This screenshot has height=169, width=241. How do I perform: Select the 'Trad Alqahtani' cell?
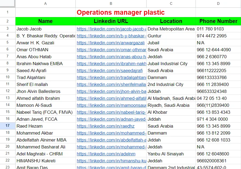coord(45,77)
